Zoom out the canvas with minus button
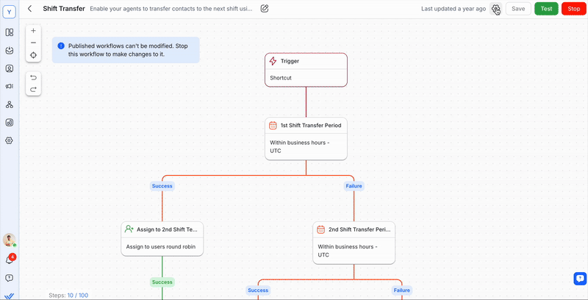Image resolution: width=588 pixels, height=300 pixels. [x=33, y=43]
